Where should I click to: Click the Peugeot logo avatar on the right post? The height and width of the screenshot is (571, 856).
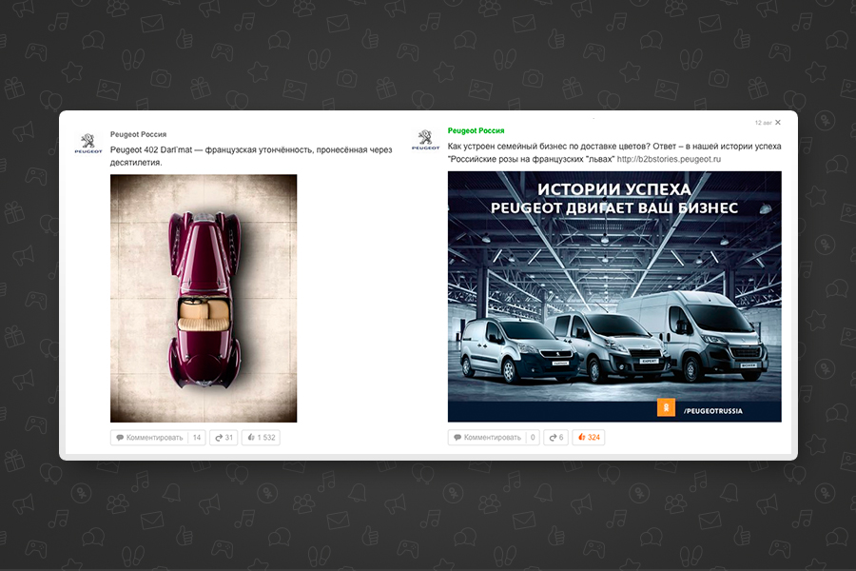tap(426, 140)
